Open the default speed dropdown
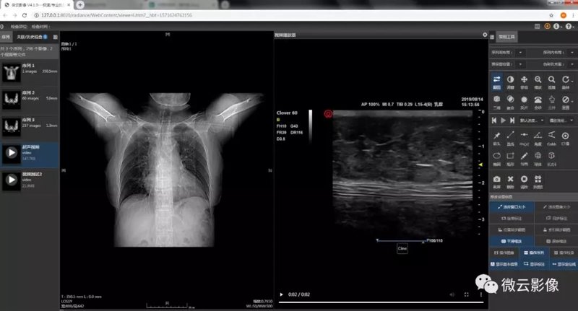Screen dimensions: 578x311 point(532,121)
